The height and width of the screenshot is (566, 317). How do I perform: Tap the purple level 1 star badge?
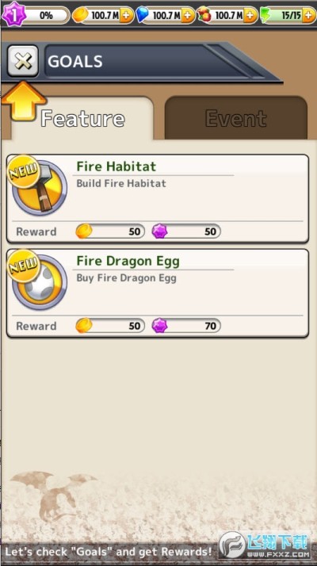[x=13, y=14]
